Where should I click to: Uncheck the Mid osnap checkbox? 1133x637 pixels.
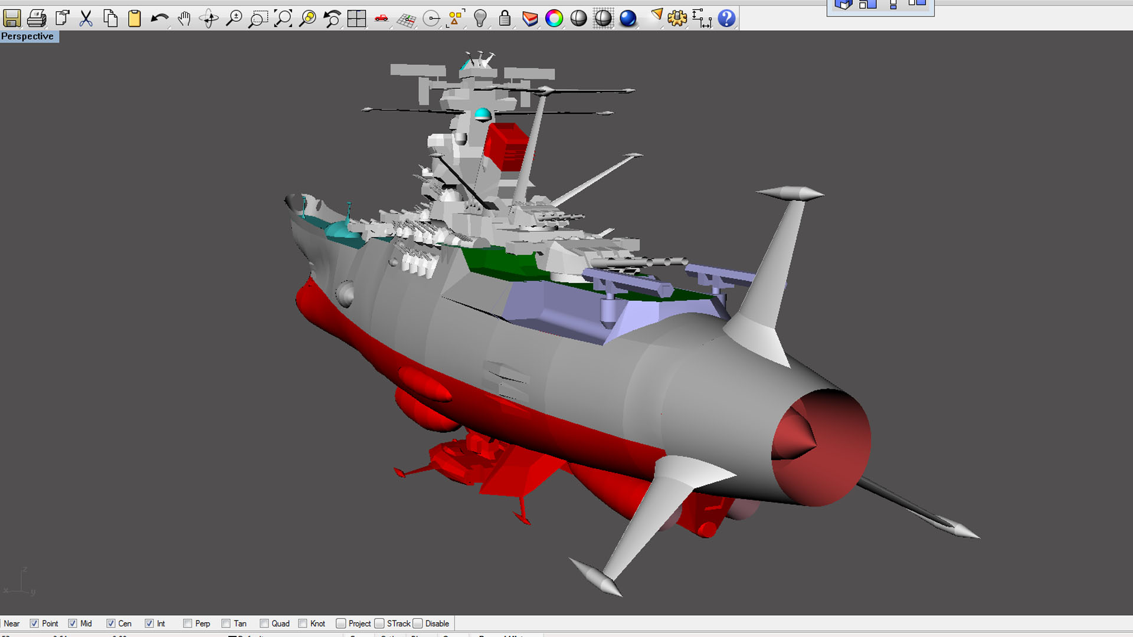click(73, 623)
